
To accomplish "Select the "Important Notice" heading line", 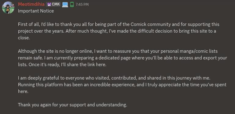I will click(x=36, y=11).
